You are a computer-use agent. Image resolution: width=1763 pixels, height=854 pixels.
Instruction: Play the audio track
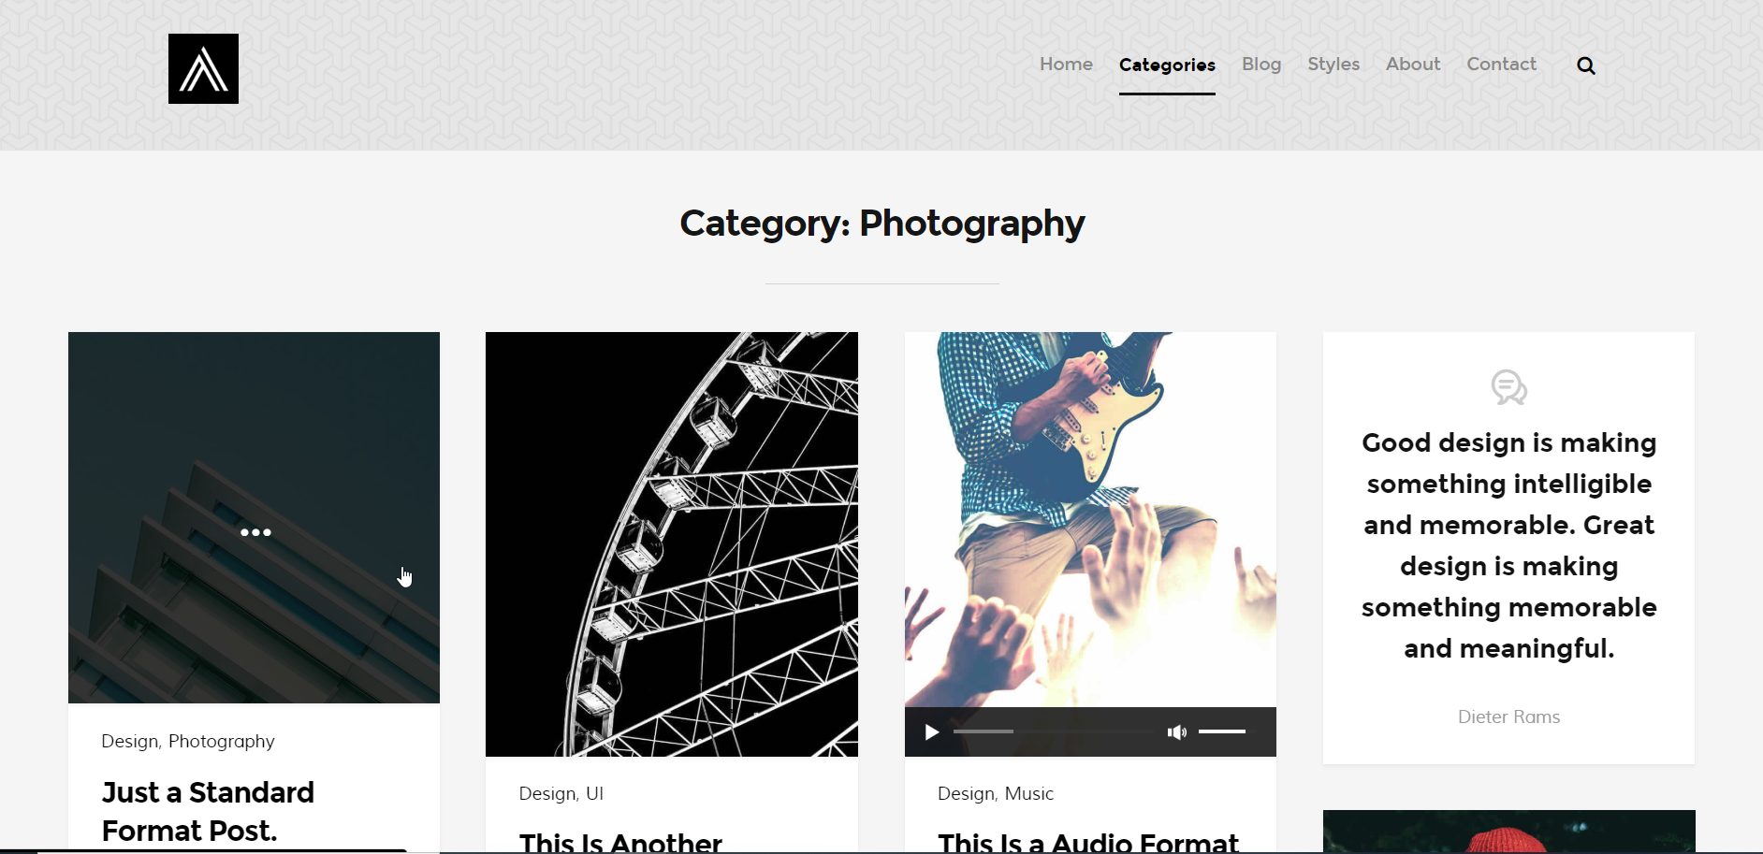coord(931,731)
